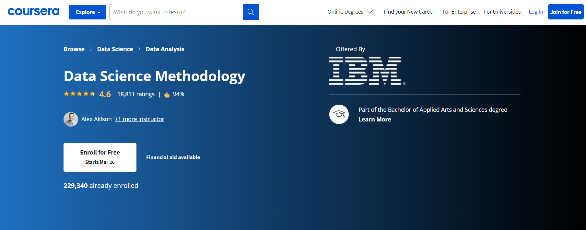Image resolution: width=586 pixels, height=230 pixels.
Task: Click the 18,811 ratings text
Action: [136, 94]
